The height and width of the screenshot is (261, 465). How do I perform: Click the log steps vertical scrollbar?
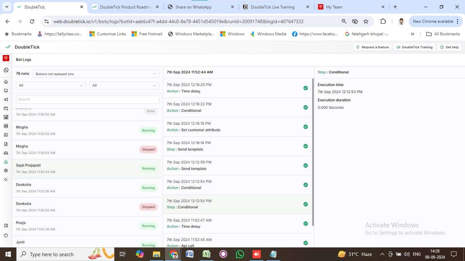[313, 152]
